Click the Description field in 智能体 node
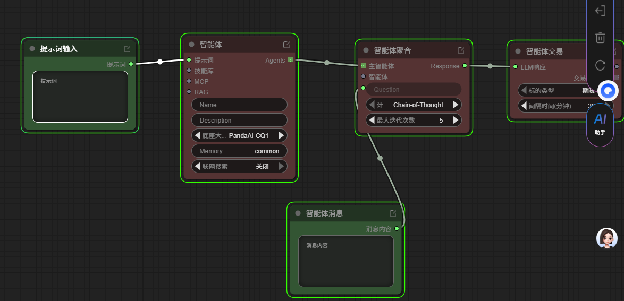Viewport: 624px width, 301px height. tap(239, 121)
